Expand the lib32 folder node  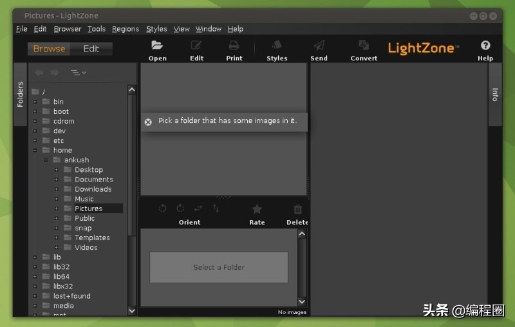click(x=35, y=267)
